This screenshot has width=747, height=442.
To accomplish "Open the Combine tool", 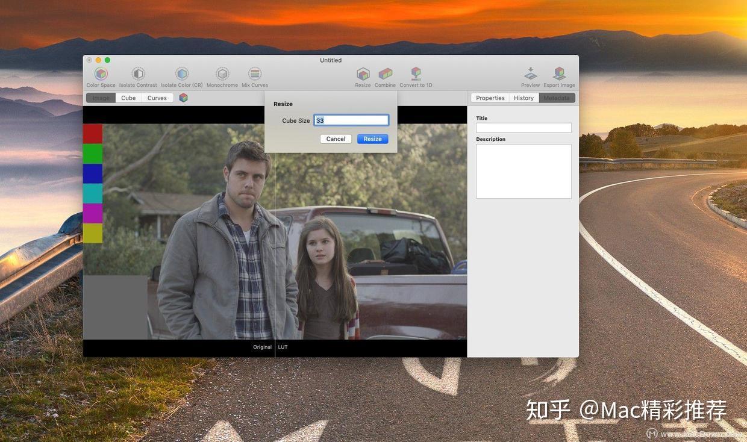I will click(385, 75).
